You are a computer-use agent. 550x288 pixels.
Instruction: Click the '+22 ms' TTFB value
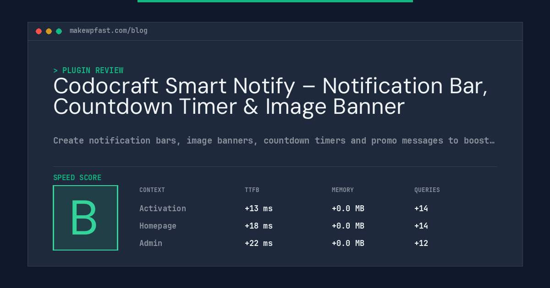pos(258,243)
